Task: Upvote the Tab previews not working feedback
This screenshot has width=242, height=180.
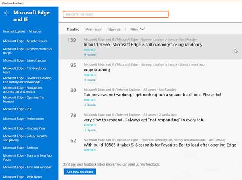Action: 90,105
